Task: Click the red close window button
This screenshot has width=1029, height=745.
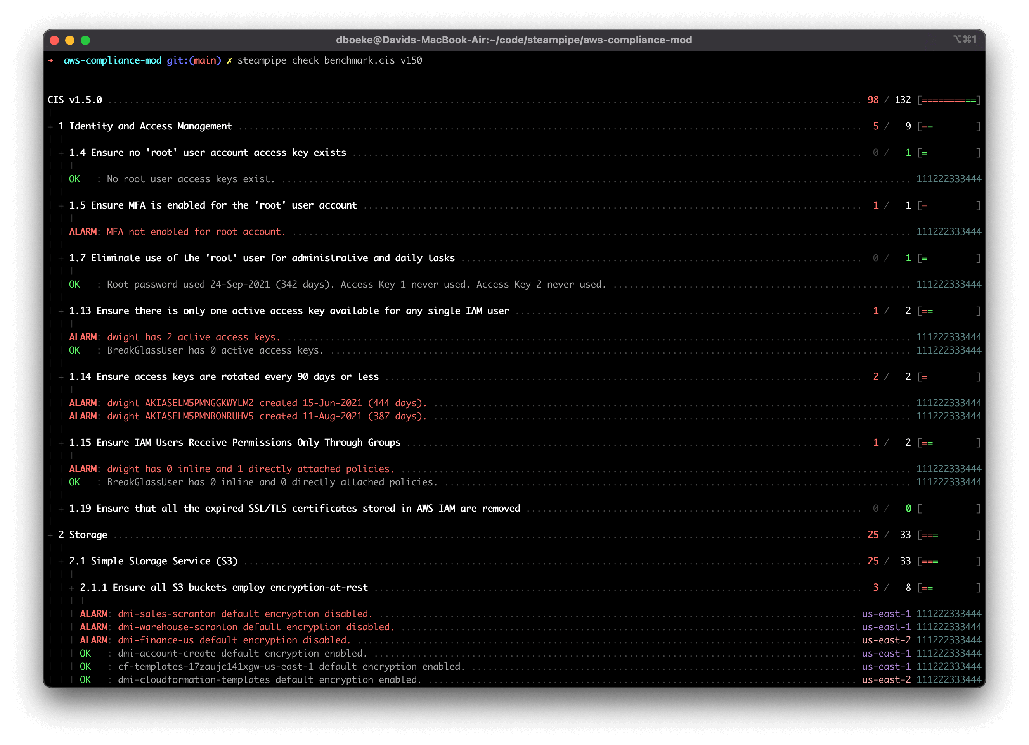Action: (x=54, y=40)
